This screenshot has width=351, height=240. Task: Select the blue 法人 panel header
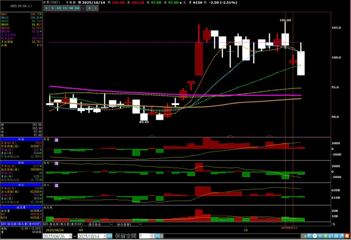pos(21,185)
